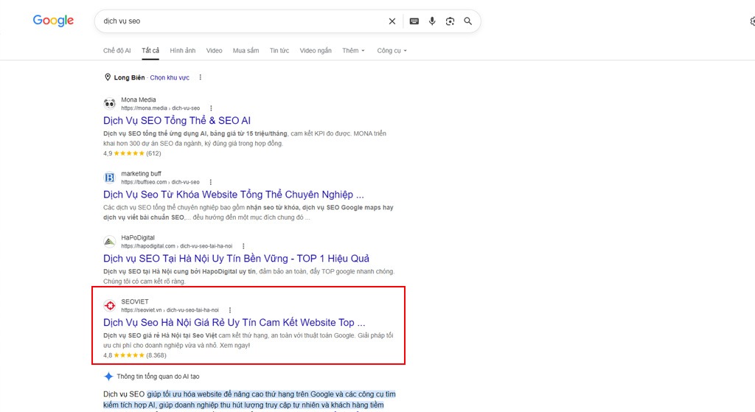Open Google Lens image search

(450, 21)
